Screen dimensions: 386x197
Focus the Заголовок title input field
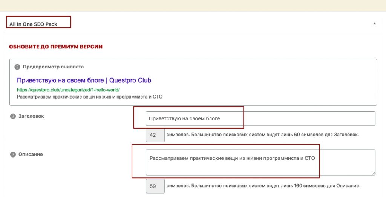(x=260, y=118)
